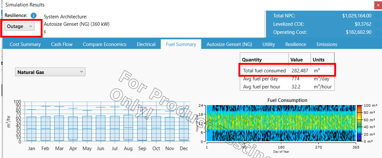Click the fuel consumption color scale legend
Viewport: 382px width, 158px height.
[x=359, y=123]
